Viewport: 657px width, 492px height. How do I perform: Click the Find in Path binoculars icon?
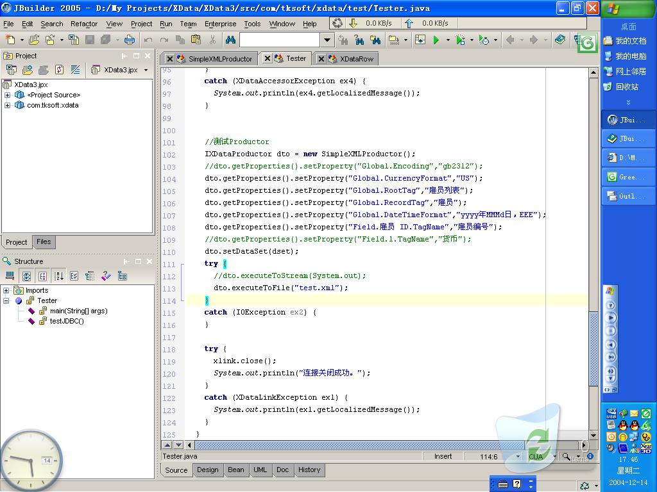[375, 40]
